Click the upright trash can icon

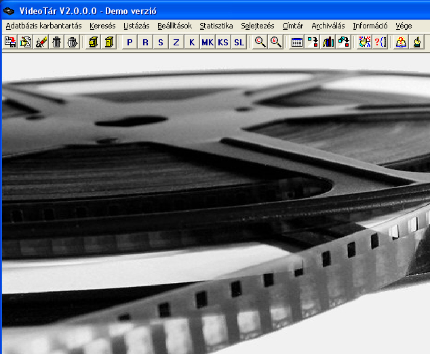pyautogui.click(x=57, y=42)
